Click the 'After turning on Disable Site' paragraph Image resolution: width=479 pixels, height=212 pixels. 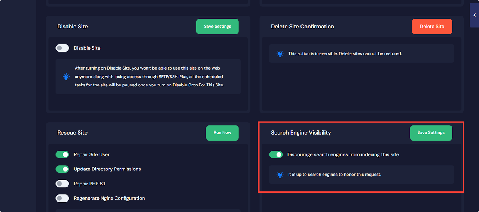click(x=149, y=77)
